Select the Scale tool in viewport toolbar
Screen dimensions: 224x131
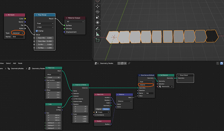pyautogui.click(x=98, y=17)
